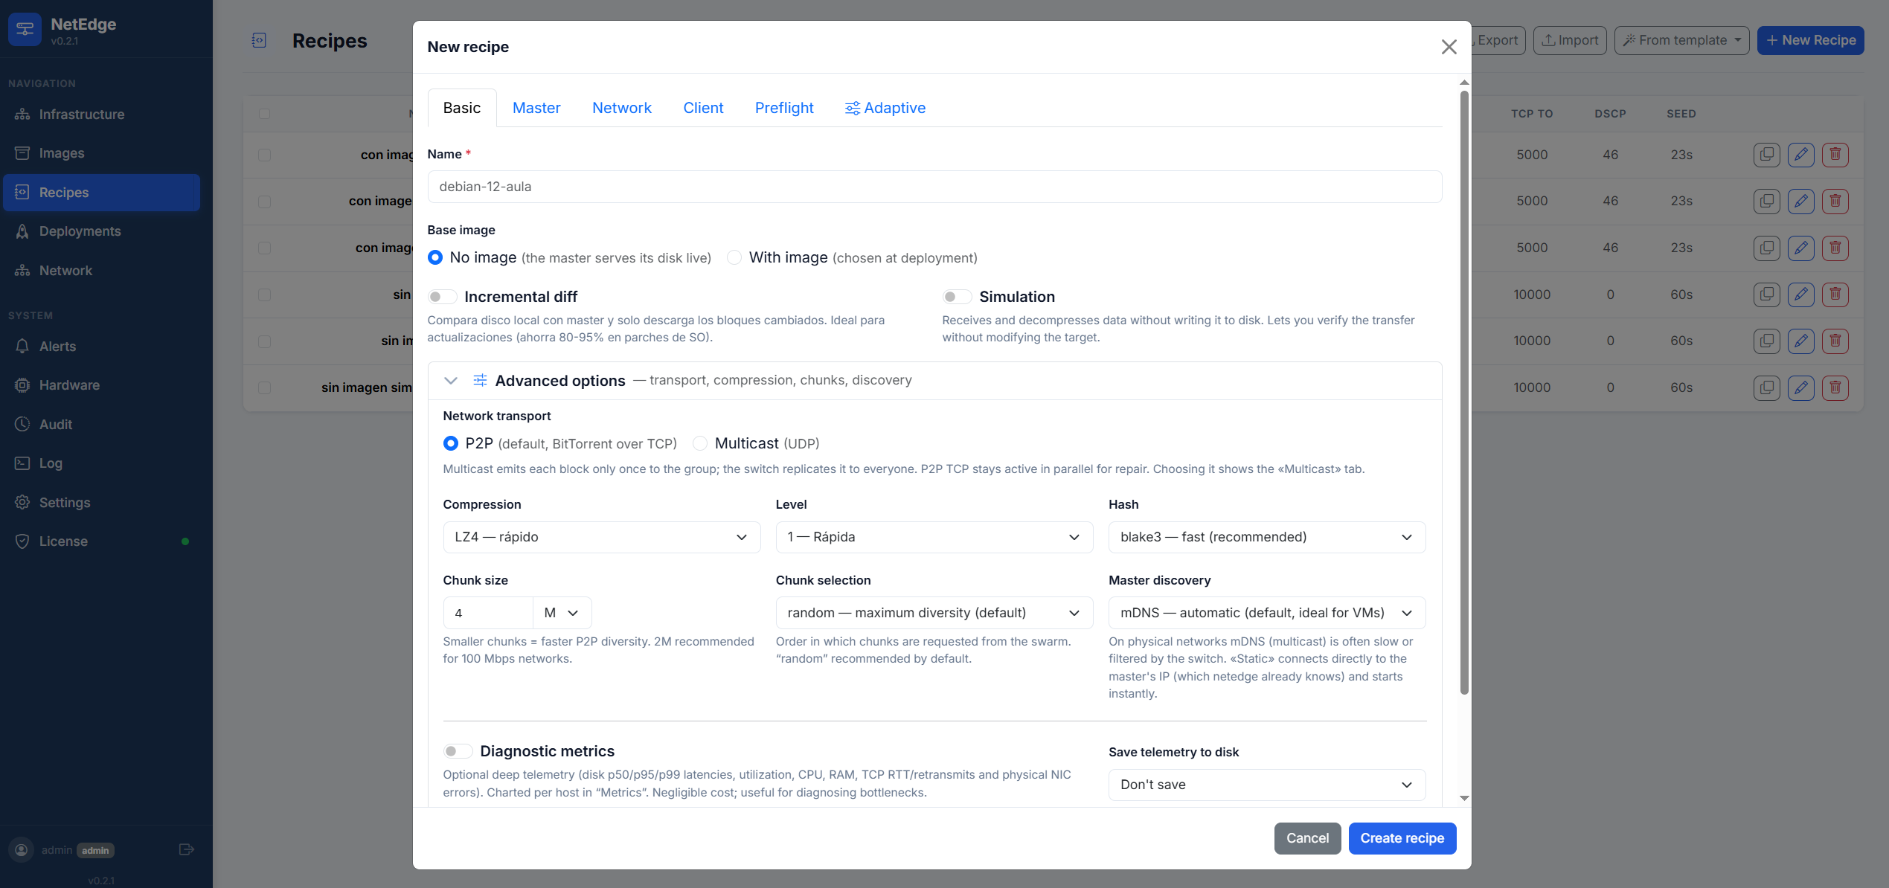Focus the recipe Name input field

pyautogui.click(x=934, y=187)
